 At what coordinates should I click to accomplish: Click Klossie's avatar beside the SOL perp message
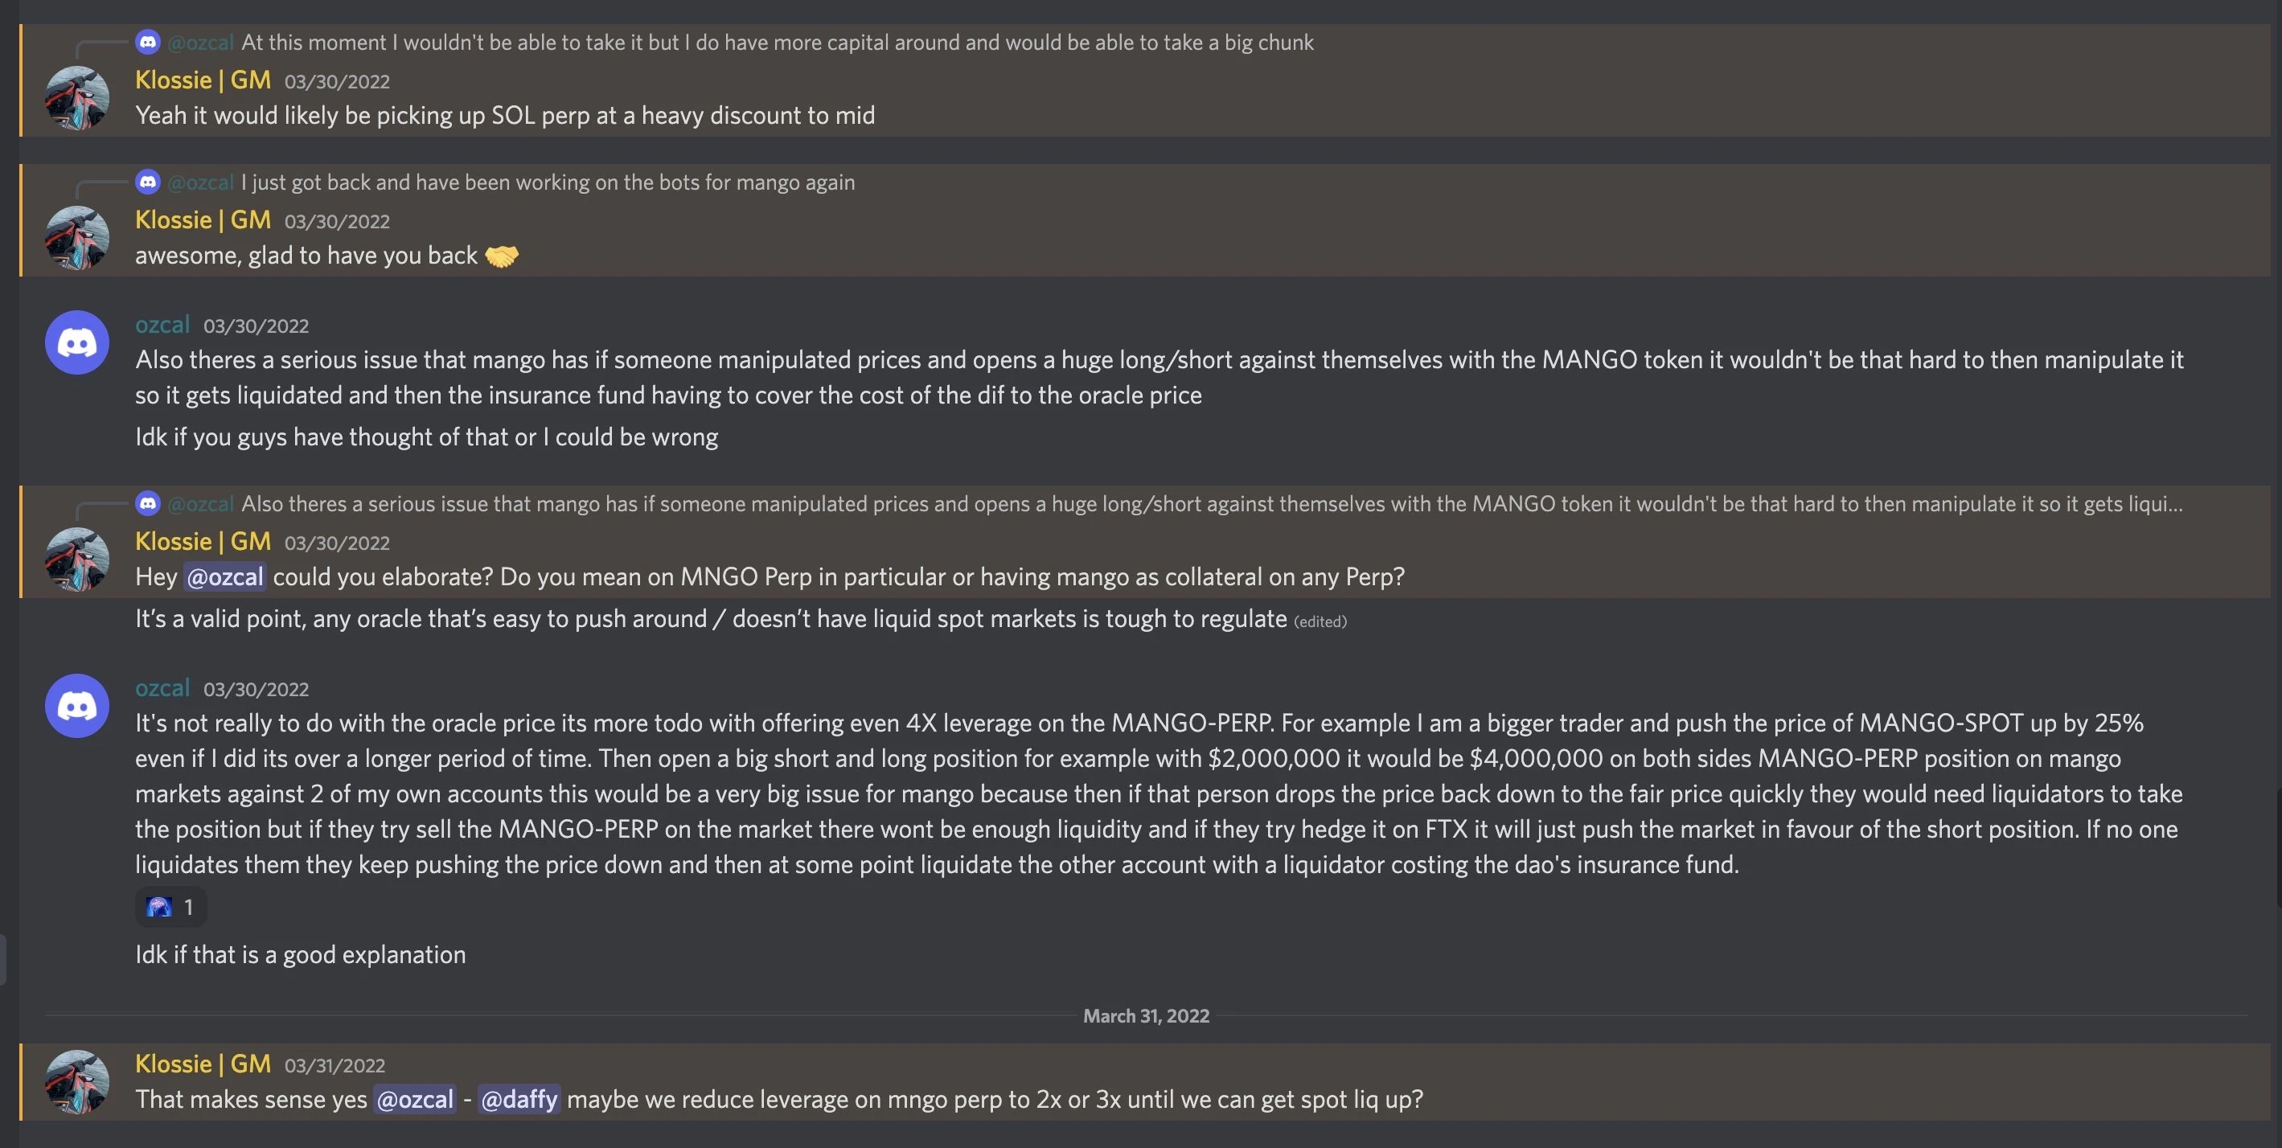click(x=77, y=97)
